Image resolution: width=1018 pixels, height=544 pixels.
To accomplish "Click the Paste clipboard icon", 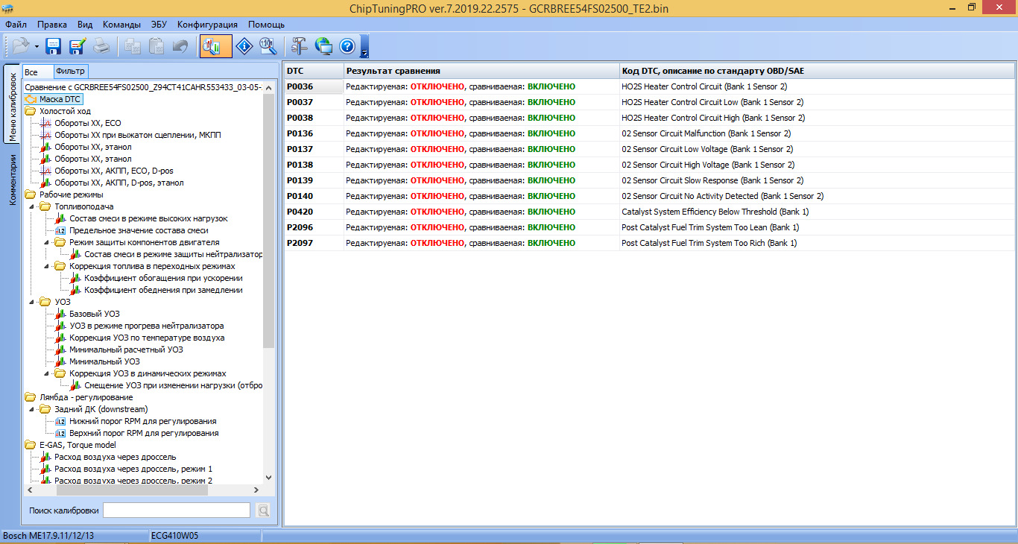I will pos(157,46).
